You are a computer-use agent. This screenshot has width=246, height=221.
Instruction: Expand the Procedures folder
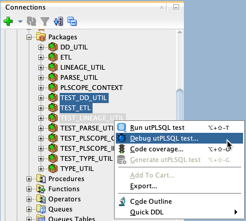pos(29,179)
